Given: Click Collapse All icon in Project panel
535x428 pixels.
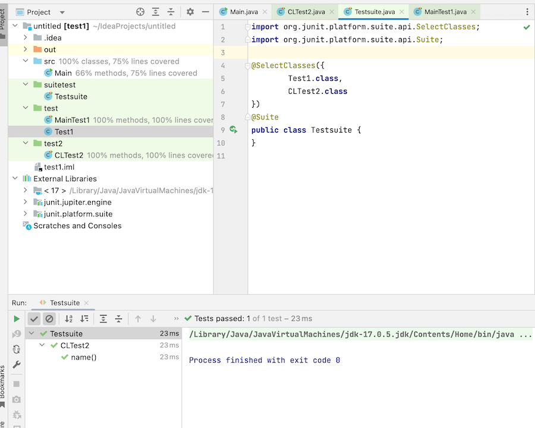Looking at the screenshot, I should [x=171, y=12].
